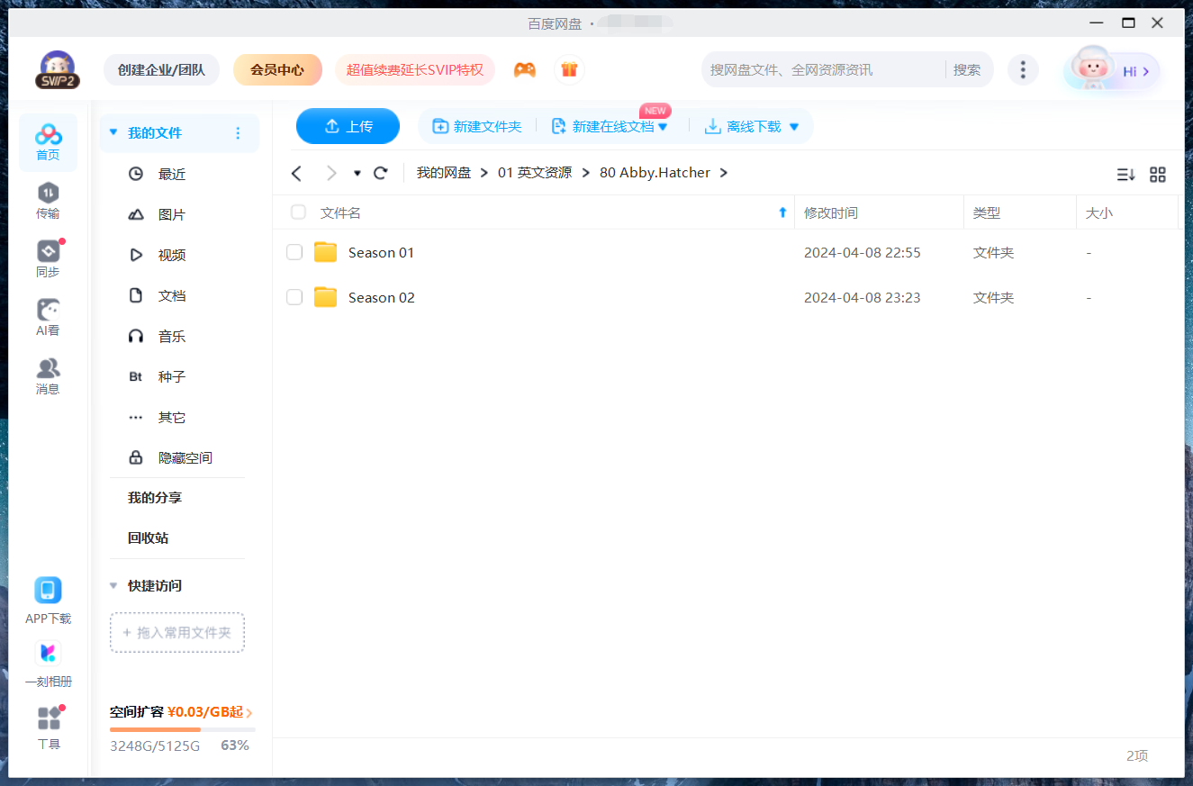Check the Season 01 folder checkbox

(294, 252)
